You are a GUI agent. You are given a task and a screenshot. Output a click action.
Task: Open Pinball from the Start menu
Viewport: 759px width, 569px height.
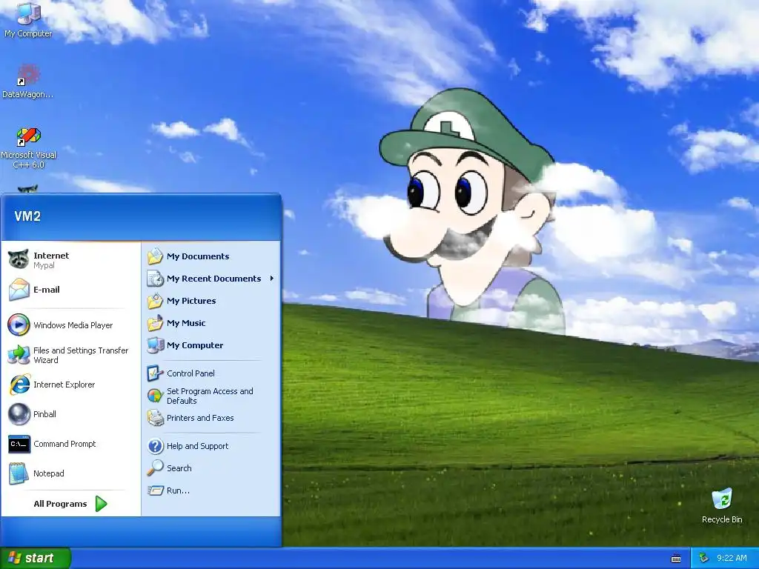[x=71, y=413]
